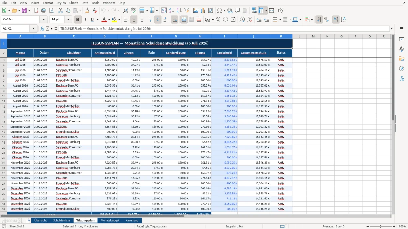Click the Define Print Area icon

coord(254,11)
